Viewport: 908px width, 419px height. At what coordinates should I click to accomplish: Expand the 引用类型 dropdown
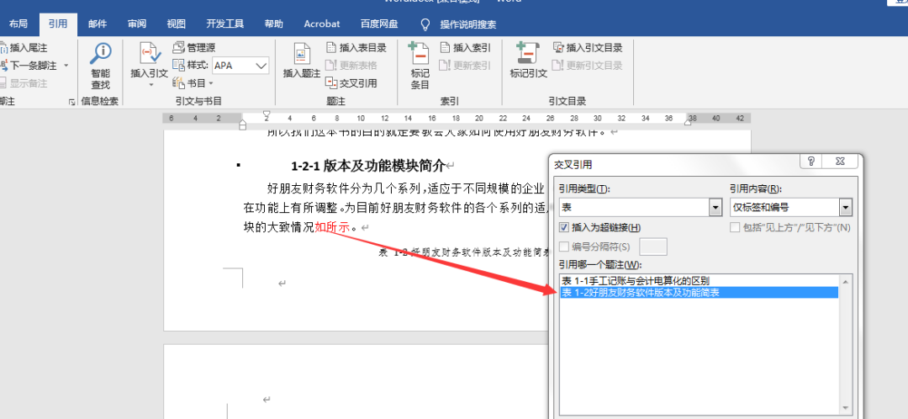click(715, 208)
